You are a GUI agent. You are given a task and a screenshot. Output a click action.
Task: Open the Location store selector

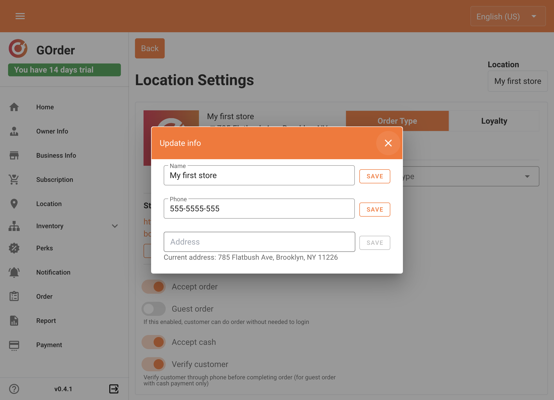tap(518, 81)
